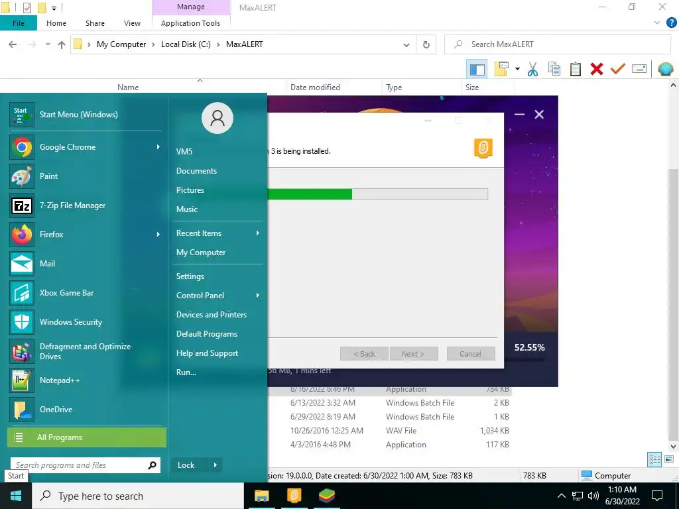Click the Back navigation arrow
Image resolution: width=679 pixels, height=509 pixels.
pos(13,44)
